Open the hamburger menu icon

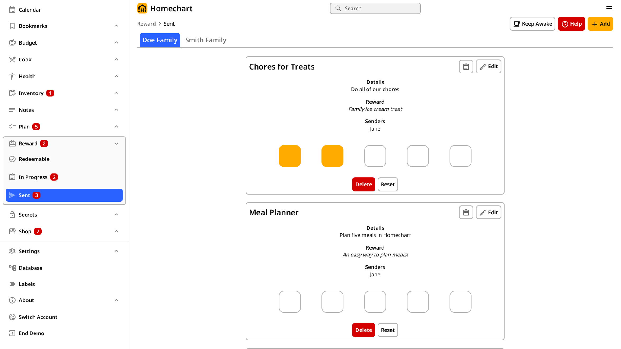[x=609, y=8]
